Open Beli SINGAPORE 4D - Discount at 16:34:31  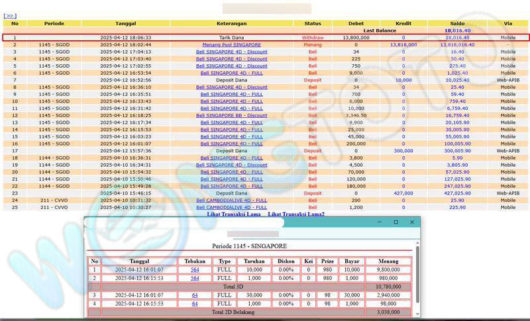231,165
